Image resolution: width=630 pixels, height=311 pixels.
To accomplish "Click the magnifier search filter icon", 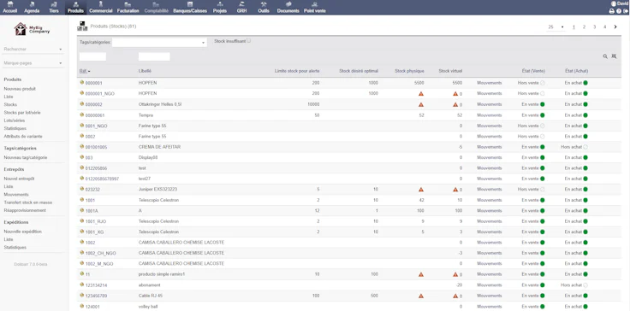I will (x=605, y=56).
